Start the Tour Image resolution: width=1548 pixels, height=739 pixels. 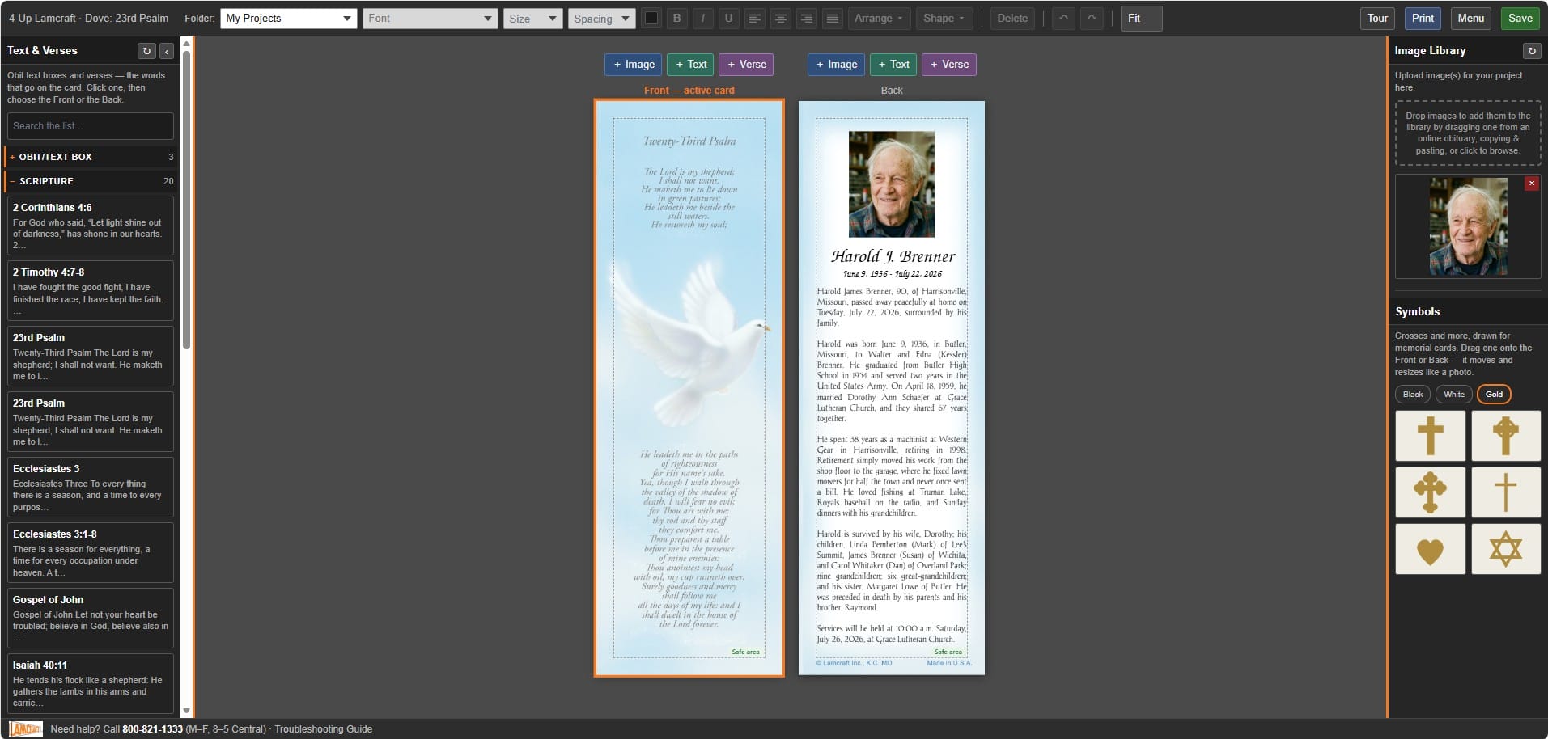1377,18
